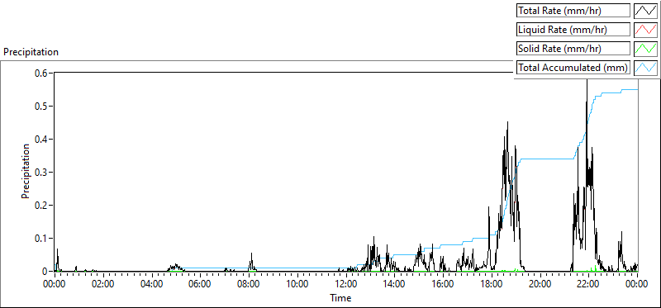Click the vertical Precipitation y-axis title
Viewport: 661px width, 308px height.
[x=26, y=171]
